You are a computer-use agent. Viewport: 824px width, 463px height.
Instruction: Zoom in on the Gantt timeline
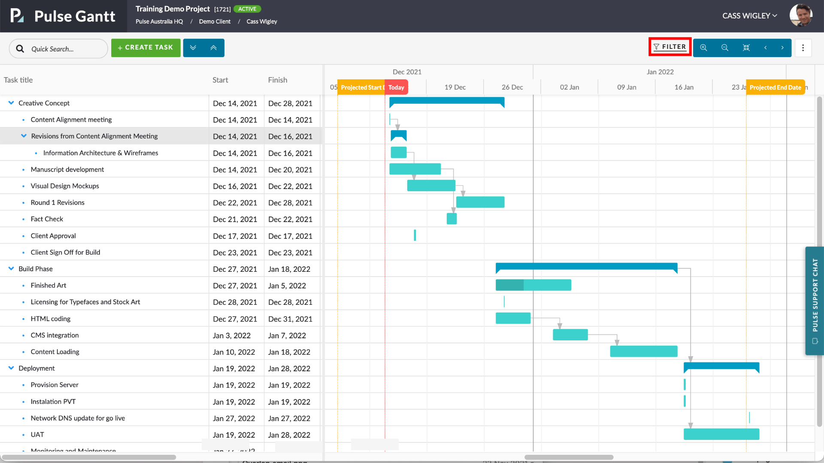click(703, 48)
